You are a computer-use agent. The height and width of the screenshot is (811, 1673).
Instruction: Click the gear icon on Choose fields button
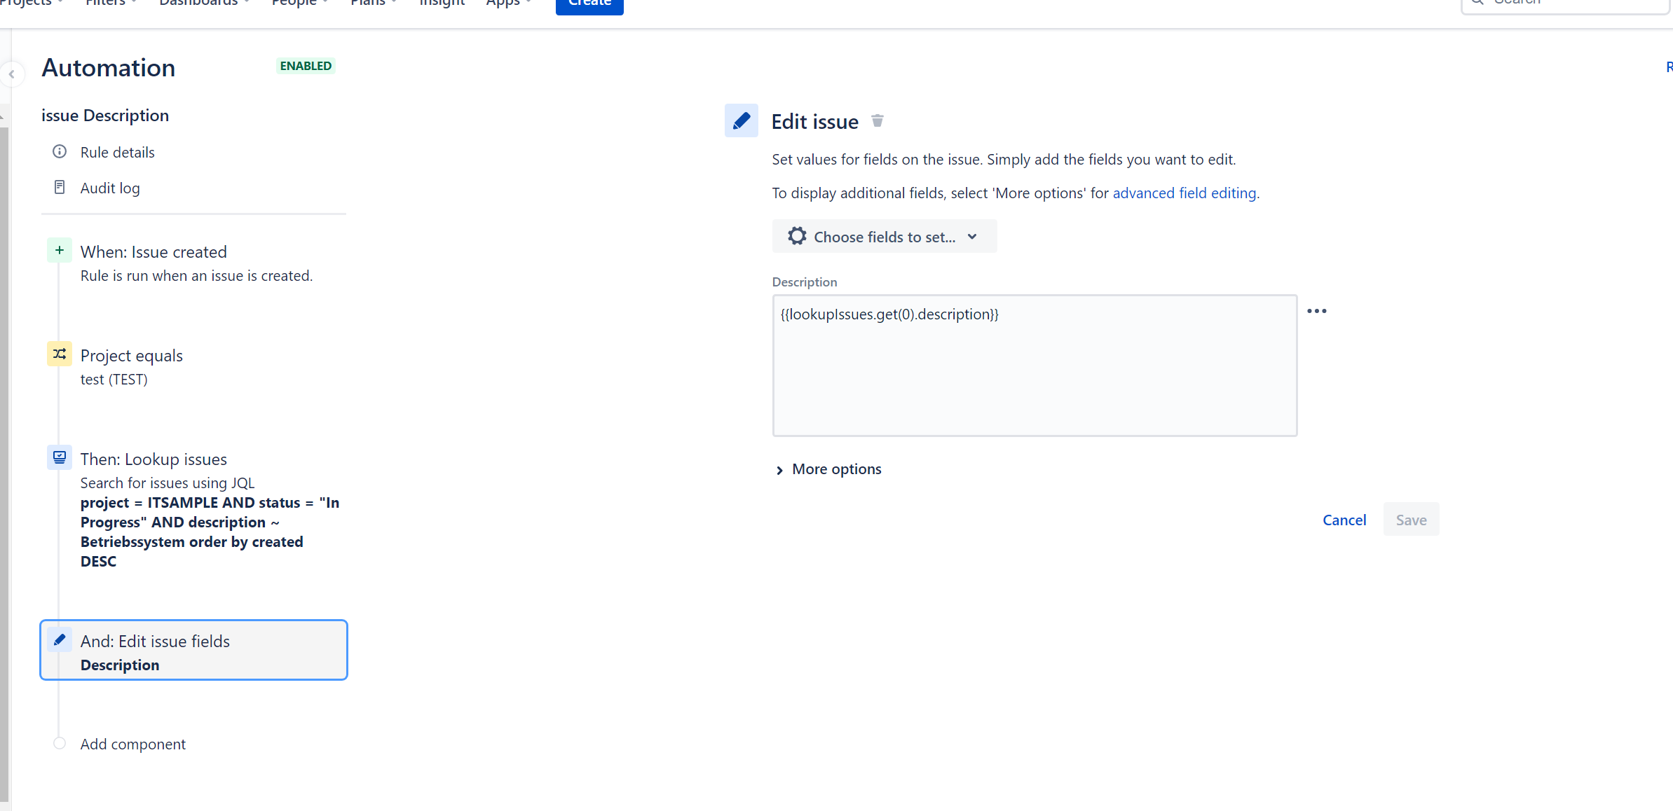pos(797,236)
